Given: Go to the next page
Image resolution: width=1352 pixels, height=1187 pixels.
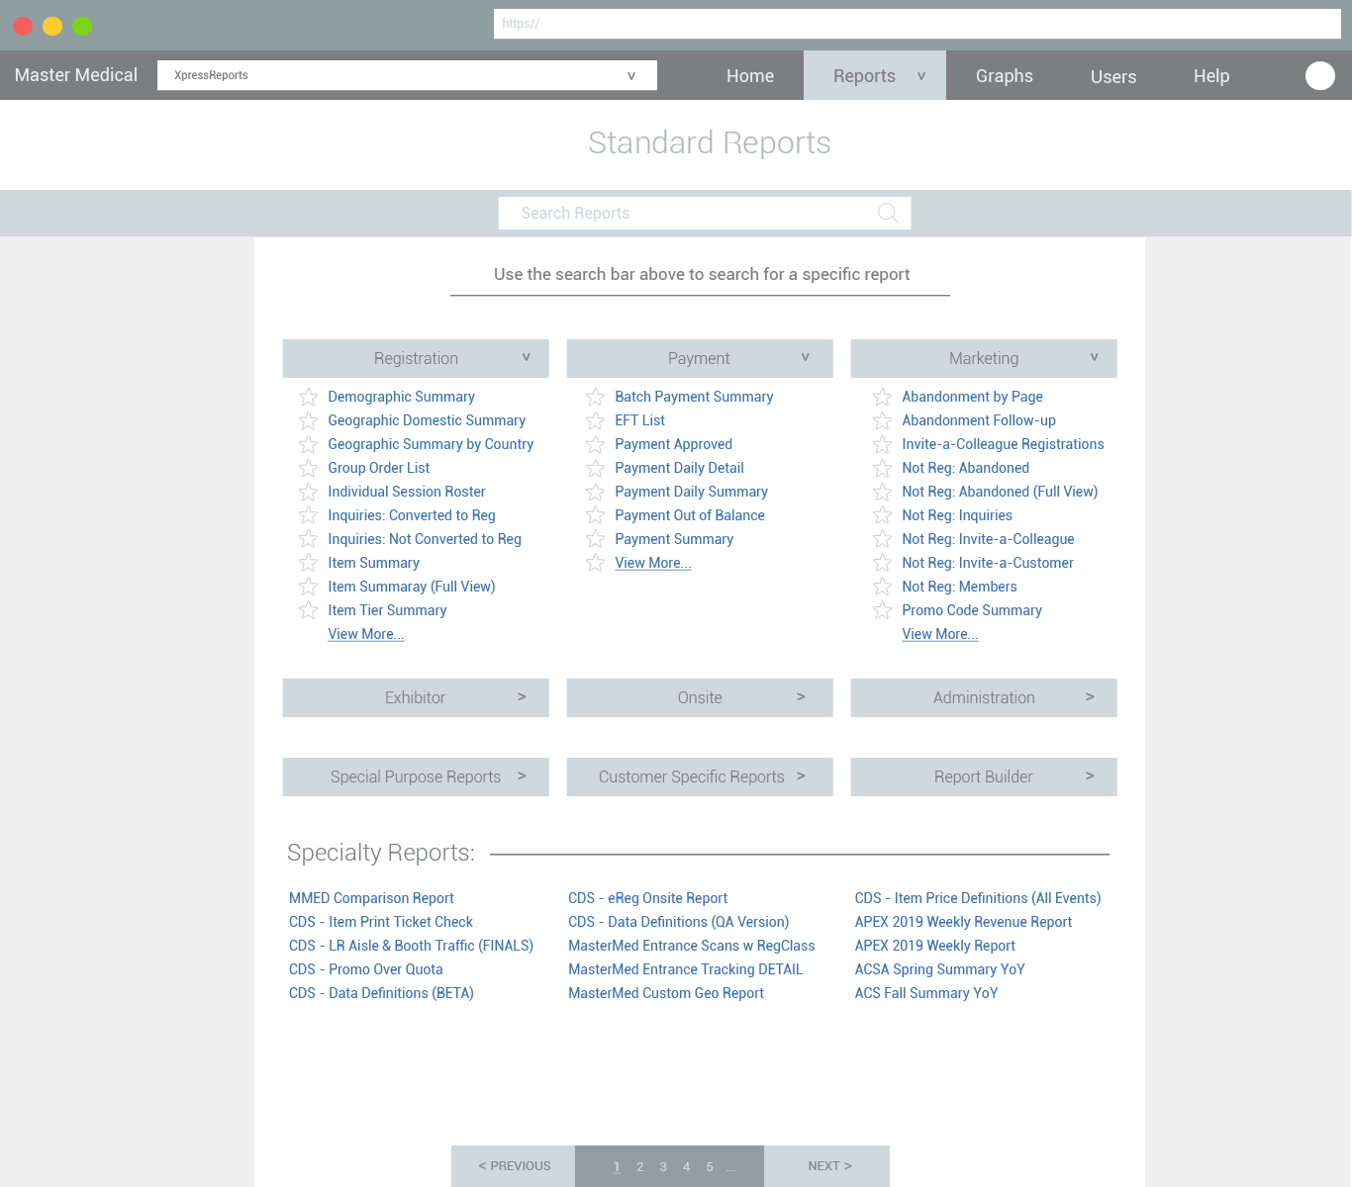Looking at the screenshot, I should coord(827,1166).
